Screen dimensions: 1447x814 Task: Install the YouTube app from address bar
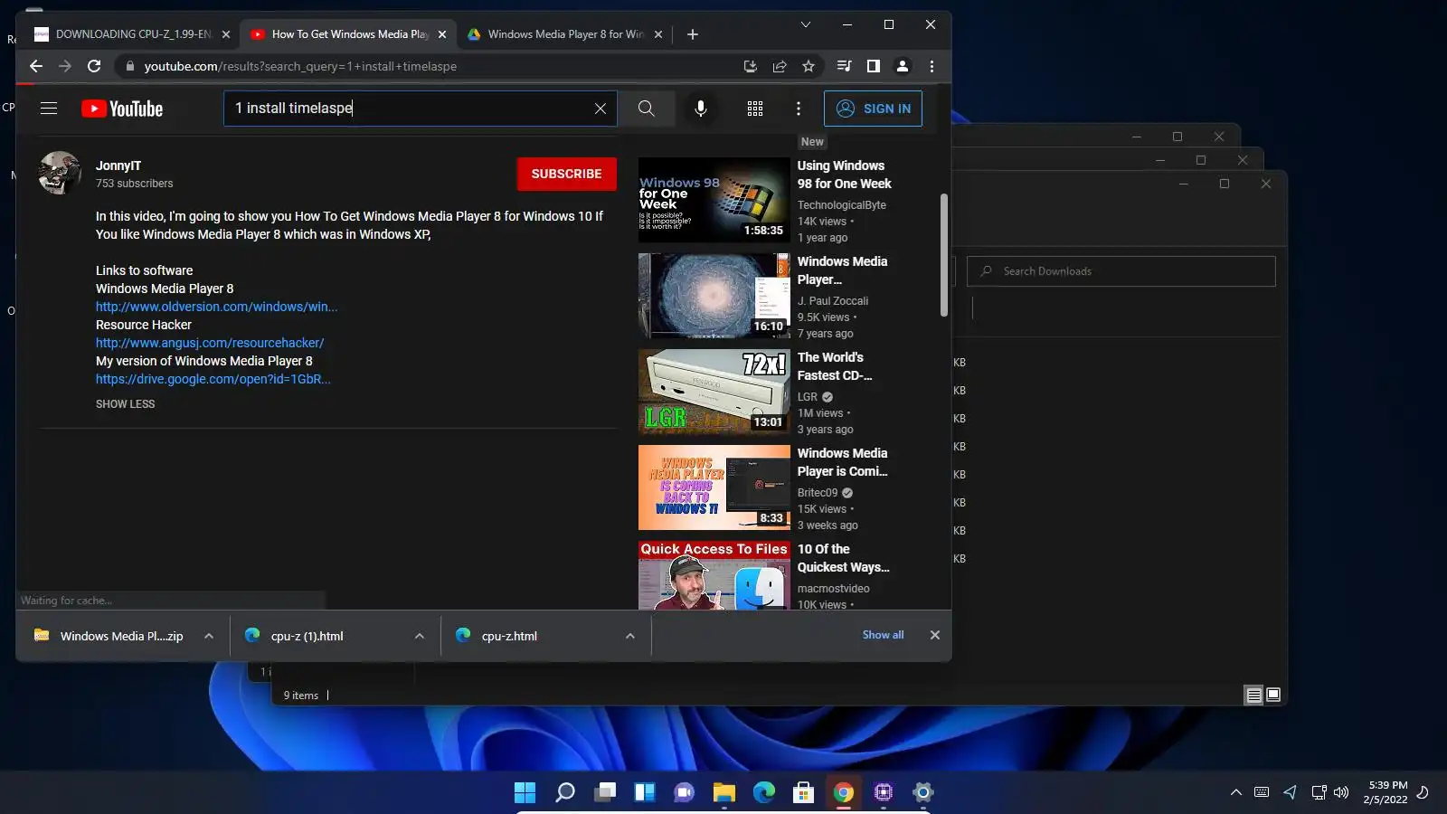[750, 66]
